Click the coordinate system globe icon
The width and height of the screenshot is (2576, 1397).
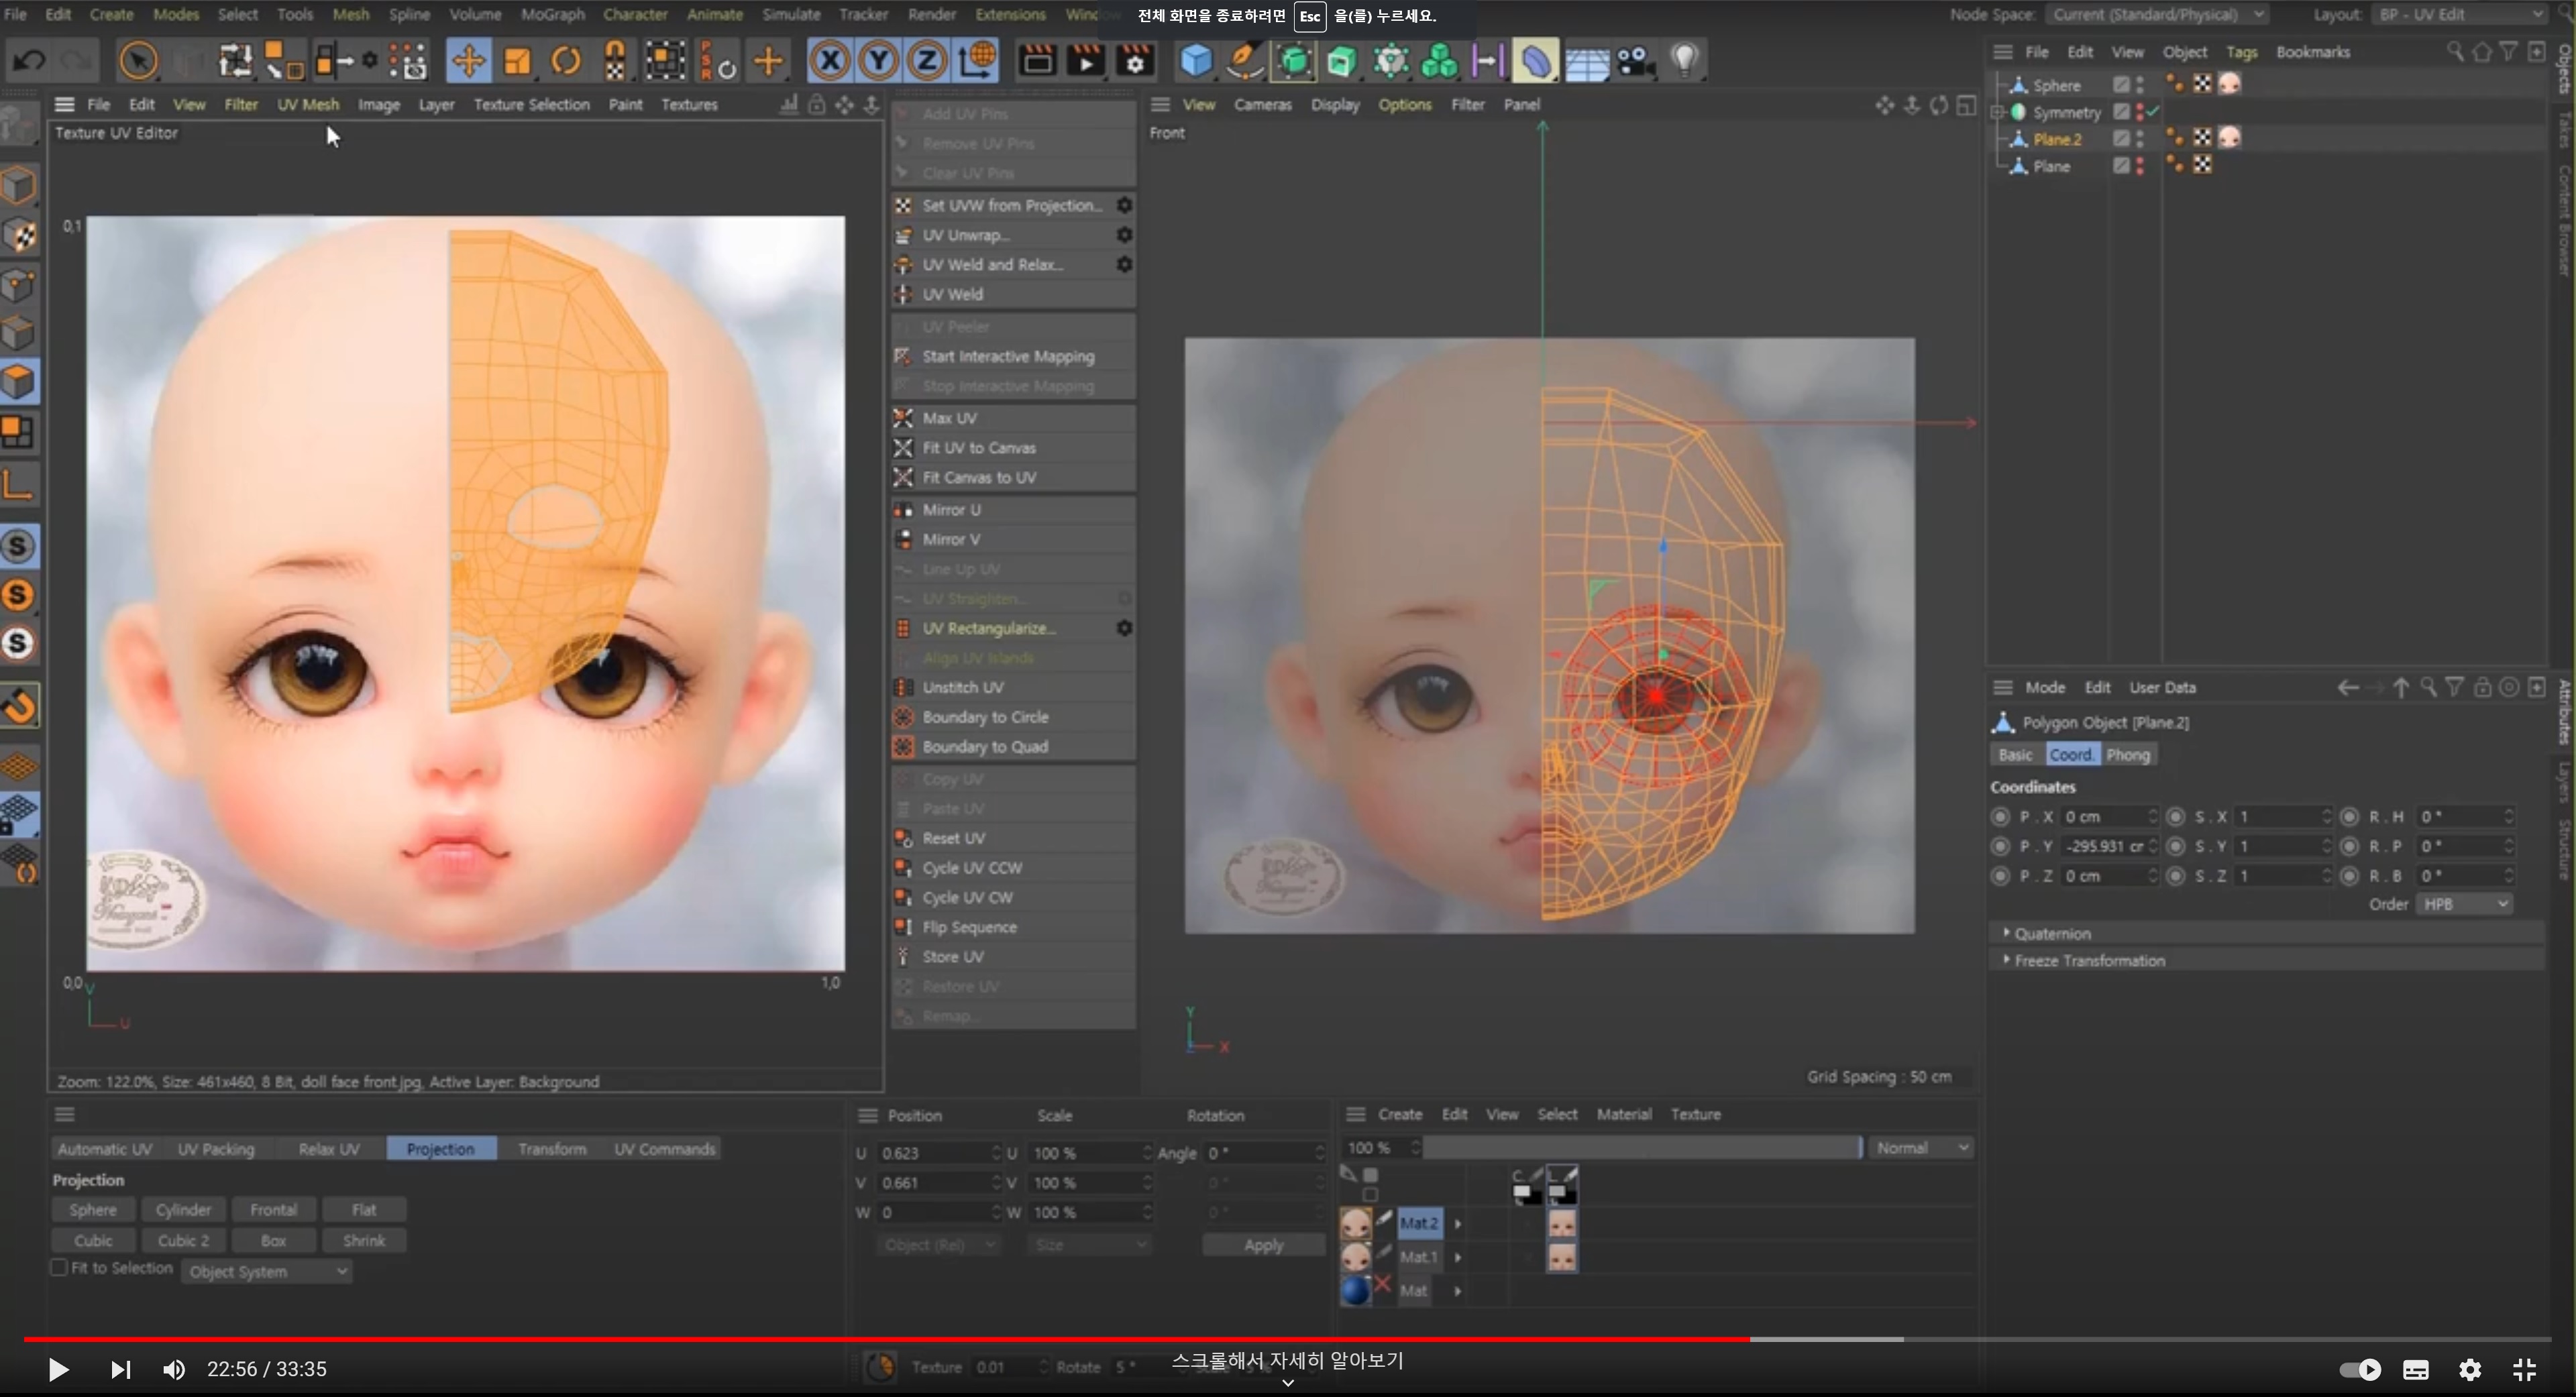[977, 61]
